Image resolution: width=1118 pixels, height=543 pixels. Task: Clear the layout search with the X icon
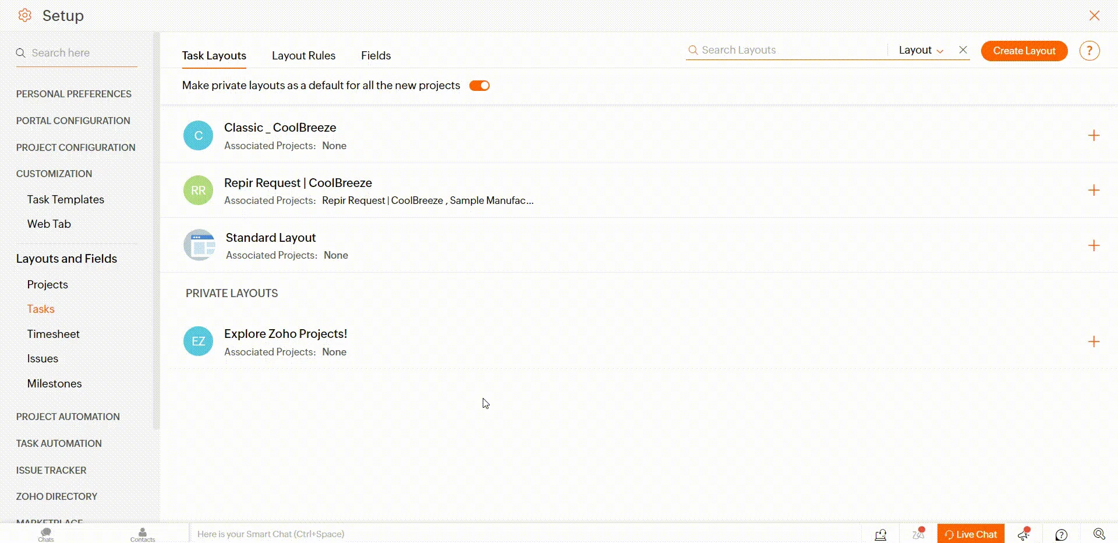pos(963,50)
